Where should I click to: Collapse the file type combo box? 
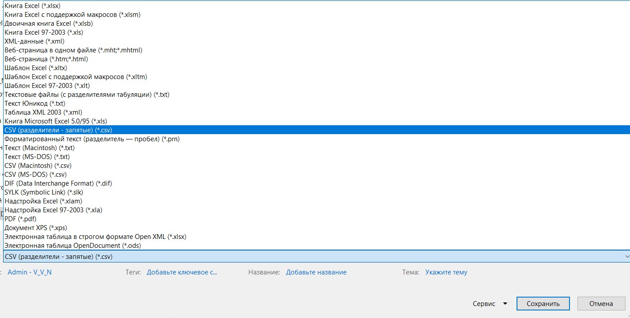pyautogui.click(x=627, y=256)
